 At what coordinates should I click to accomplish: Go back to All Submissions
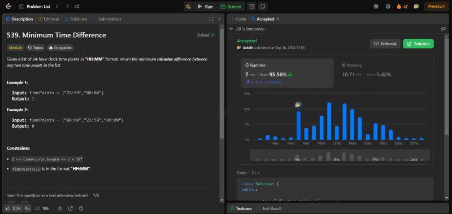pos(247,29)
